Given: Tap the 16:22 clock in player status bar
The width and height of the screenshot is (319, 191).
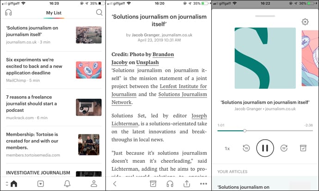Looking at the screenshot, I should tap(265, 3).
